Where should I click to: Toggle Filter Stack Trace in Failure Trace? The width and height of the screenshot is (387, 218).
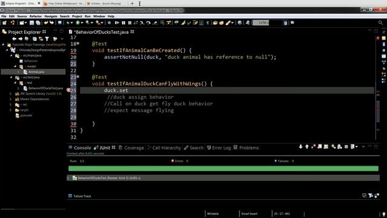click(371, 196)
